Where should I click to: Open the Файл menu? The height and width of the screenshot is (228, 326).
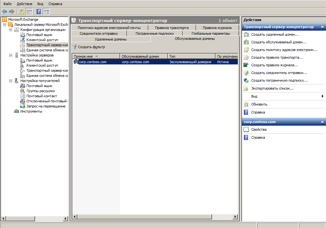click(8, 4)
